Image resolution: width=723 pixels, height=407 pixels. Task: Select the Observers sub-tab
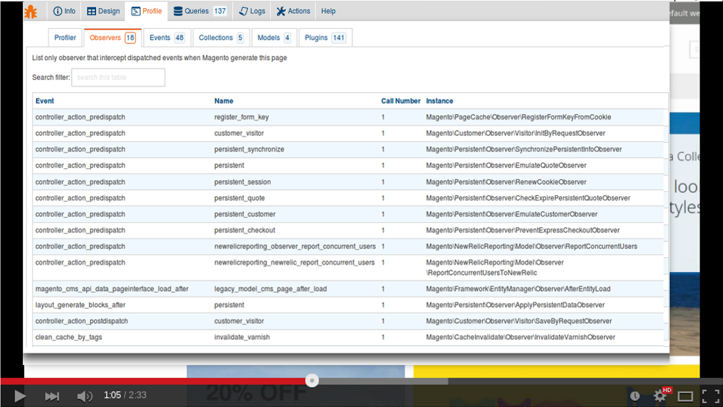112,38
